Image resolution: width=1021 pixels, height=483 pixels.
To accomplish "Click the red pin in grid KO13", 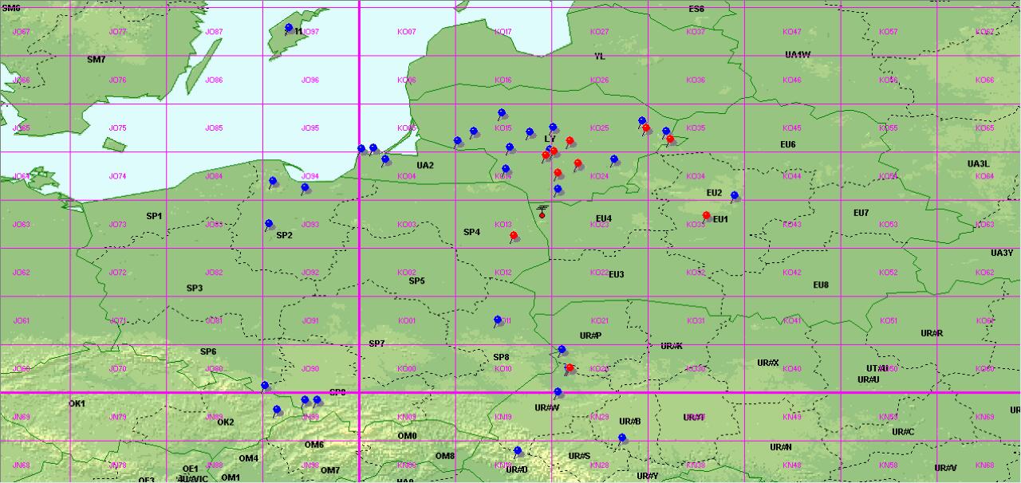I will click(x=514, y=236).
